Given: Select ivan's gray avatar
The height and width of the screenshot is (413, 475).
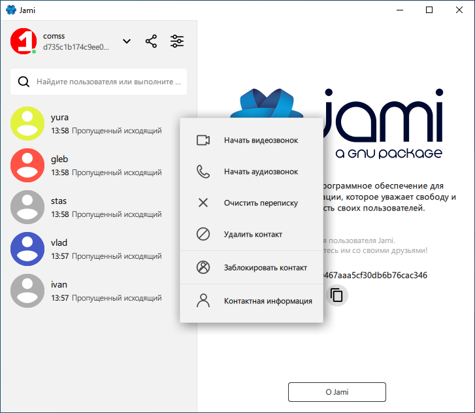Looking at the screenshot, I should pyautogui.click(x=27, y=291).
